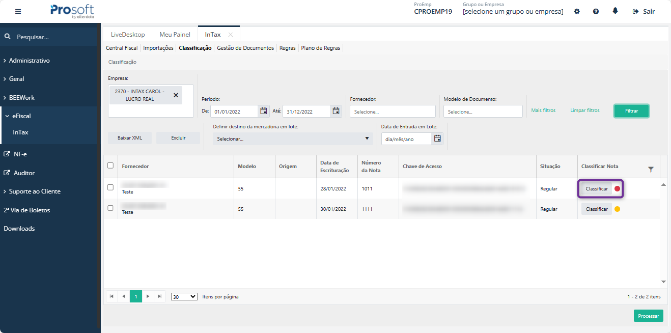This screenshot has height=333, width=671.
Task: Open notifications bell icon
Action: [616, 11]
